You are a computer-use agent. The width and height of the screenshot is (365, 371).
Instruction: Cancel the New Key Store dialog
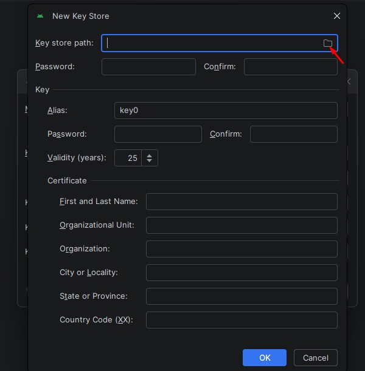(316, 358)
